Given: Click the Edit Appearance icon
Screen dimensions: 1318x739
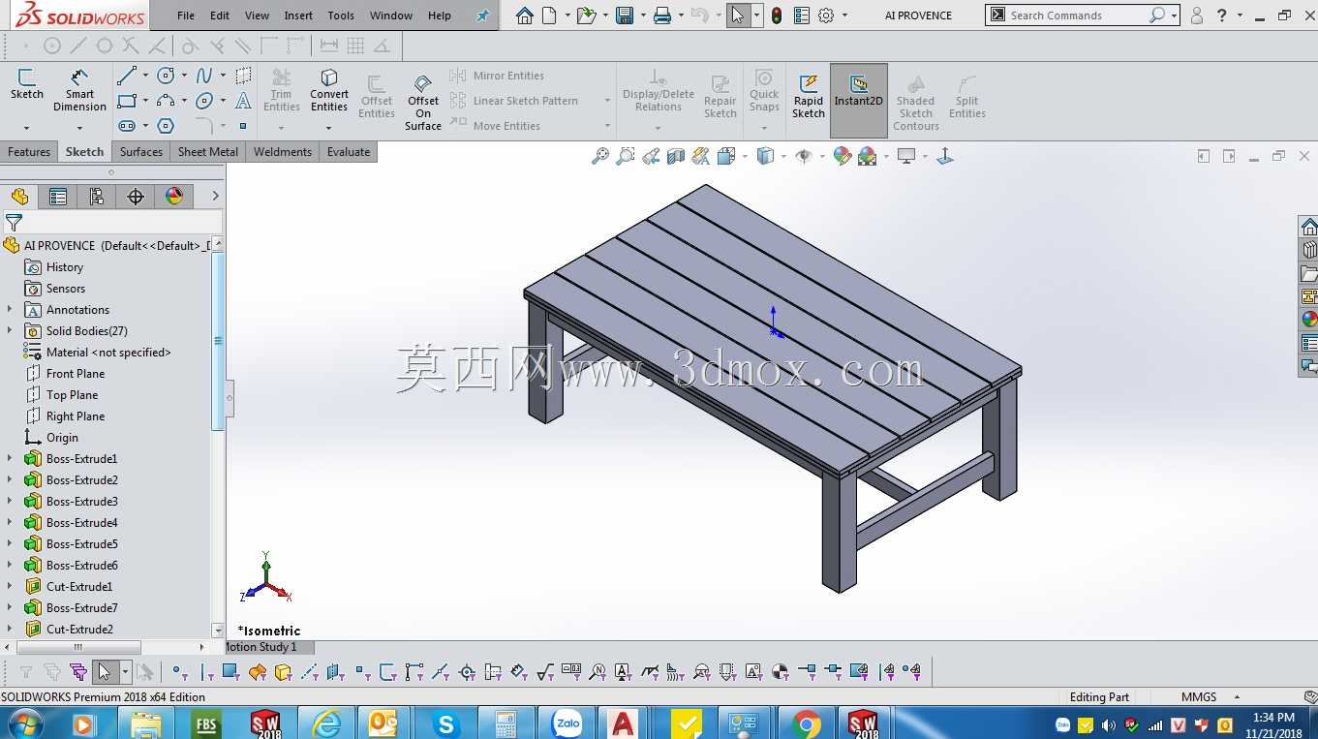Looking at the screenshot, I should (843, 156).
